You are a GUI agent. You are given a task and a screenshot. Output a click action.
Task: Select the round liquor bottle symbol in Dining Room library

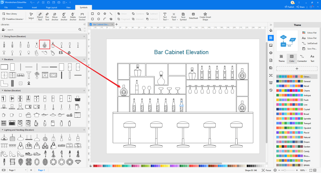[x=44, y=45]
